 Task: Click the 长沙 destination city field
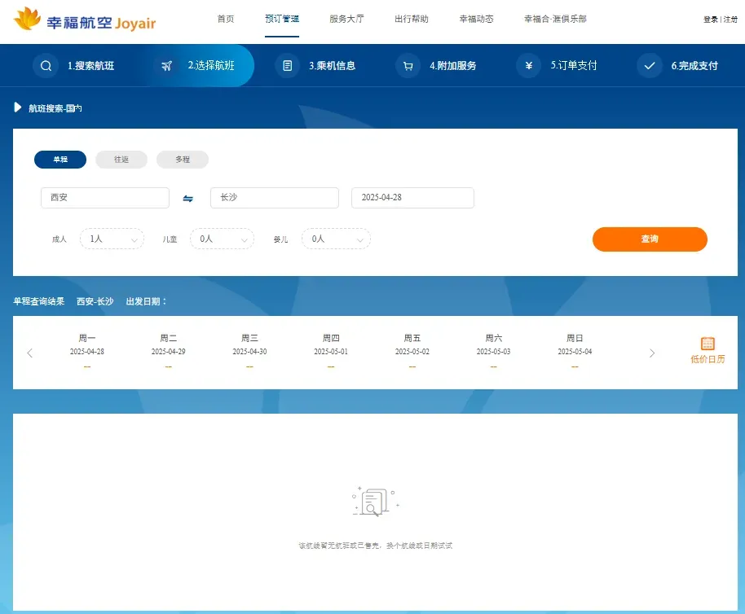[x=275, y=197]
